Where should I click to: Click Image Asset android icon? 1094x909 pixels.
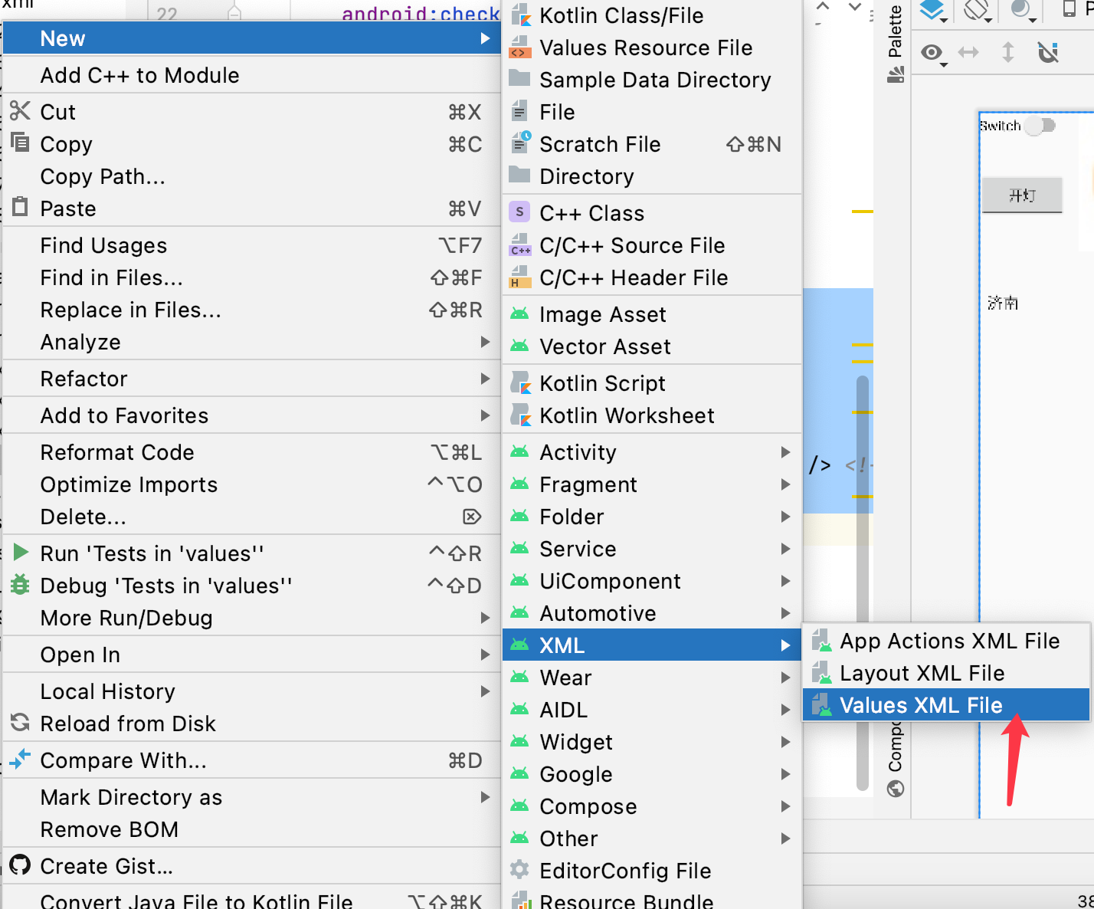(x=520, y=314)
